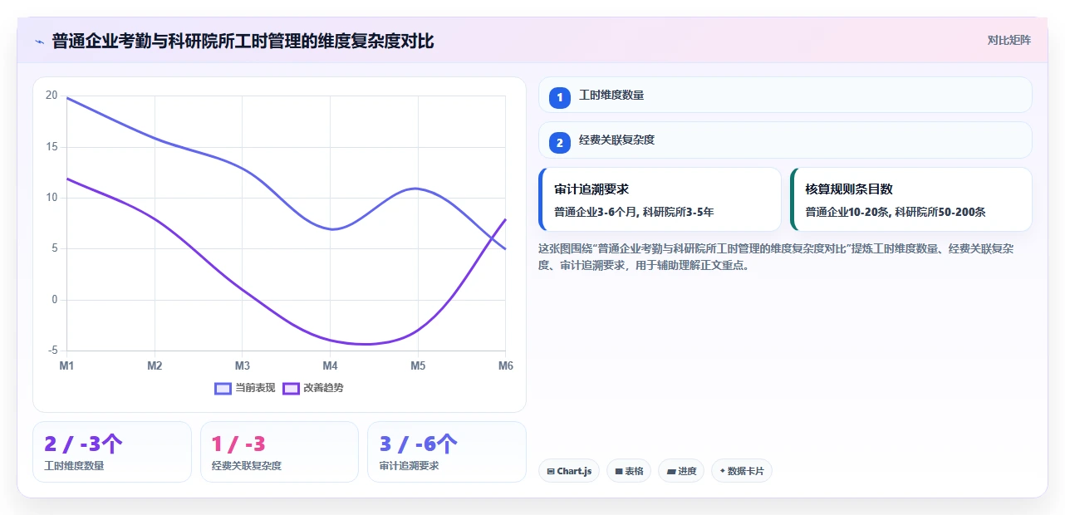
Task: Select the numbered badge 1 icon
Action: click(x=560, y=96)
